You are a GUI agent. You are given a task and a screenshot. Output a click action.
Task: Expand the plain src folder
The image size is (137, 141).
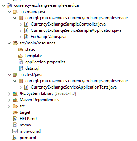[x=9, y=106]
